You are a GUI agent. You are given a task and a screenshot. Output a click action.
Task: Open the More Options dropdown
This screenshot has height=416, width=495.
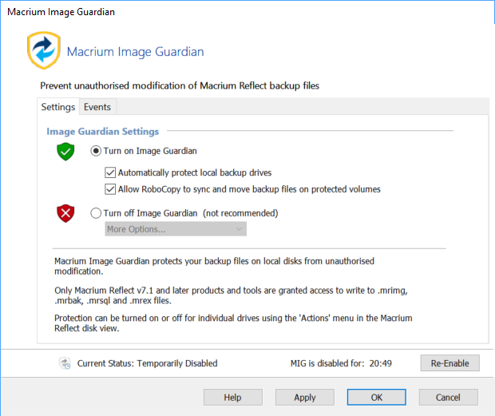pyautogui.click(x=176, y=229)
